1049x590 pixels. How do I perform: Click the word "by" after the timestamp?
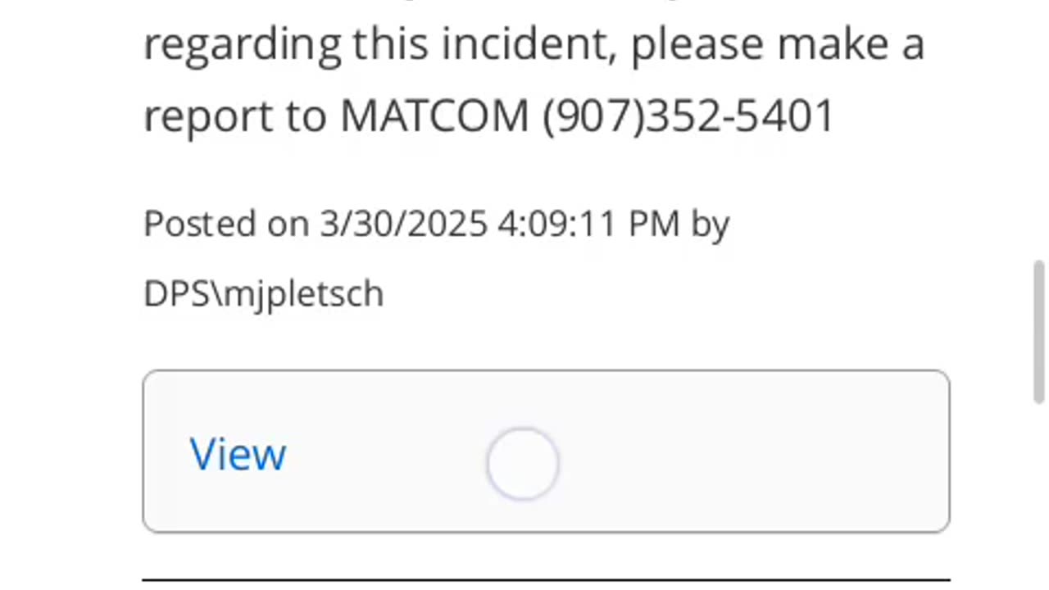(x=710, y=223)
